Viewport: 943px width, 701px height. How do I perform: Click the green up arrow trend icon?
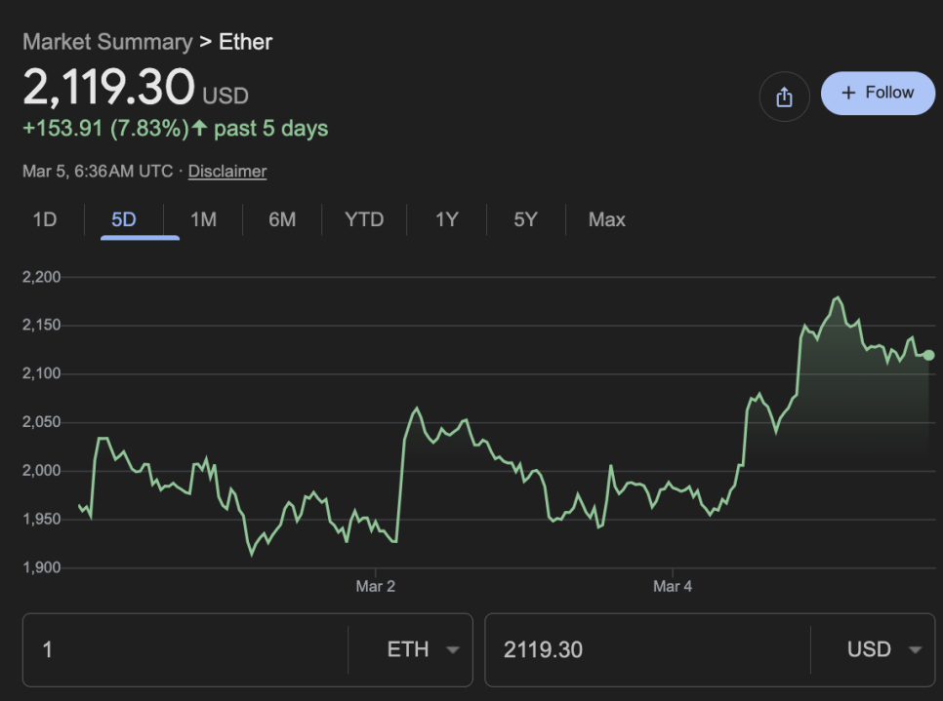pyautogui.click(x=200, y=129)
